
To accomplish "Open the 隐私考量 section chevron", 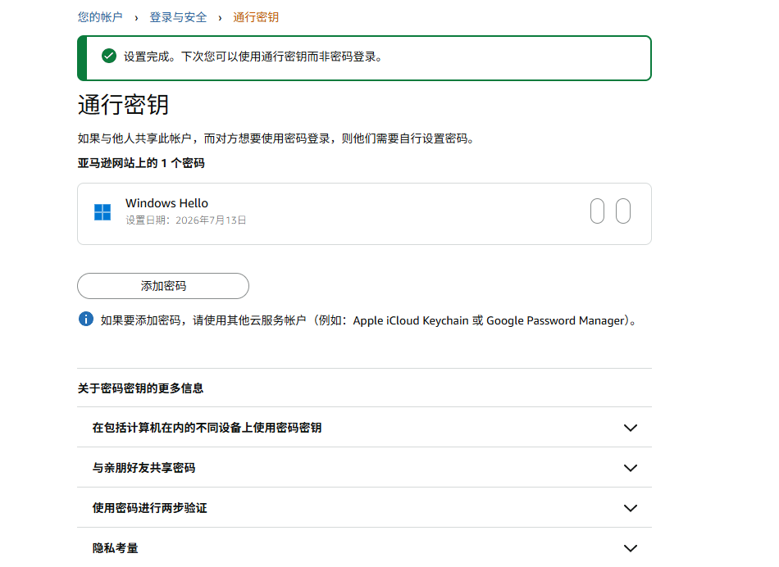I will tap(631, 549).
